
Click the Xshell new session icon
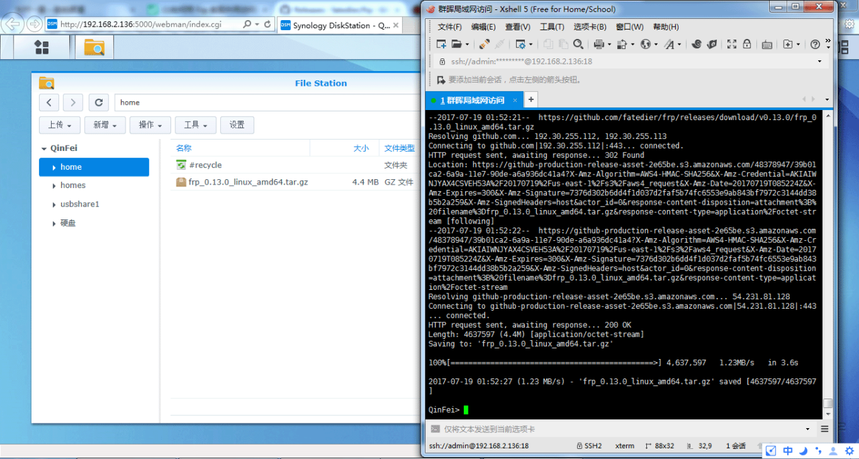442,44
